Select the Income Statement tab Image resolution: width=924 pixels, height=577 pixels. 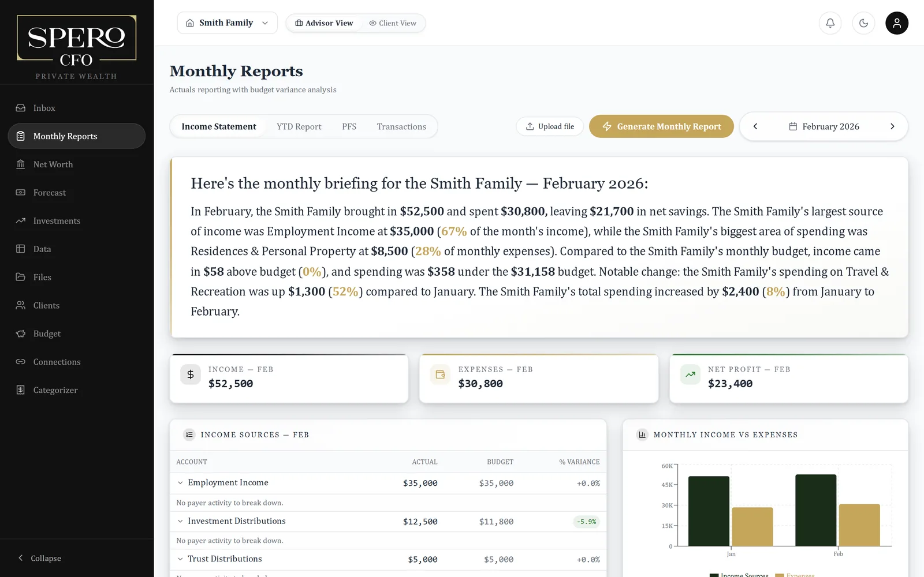tap(219, 126)
